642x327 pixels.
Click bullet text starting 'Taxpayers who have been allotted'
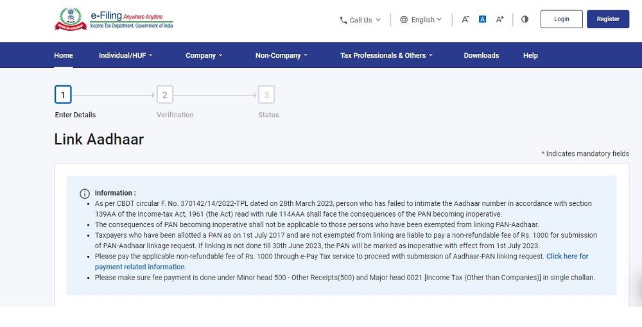point(346,240)
